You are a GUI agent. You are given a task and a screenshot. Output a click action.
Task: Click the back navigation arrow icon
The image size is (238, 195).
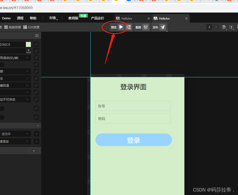coord(209,27)
